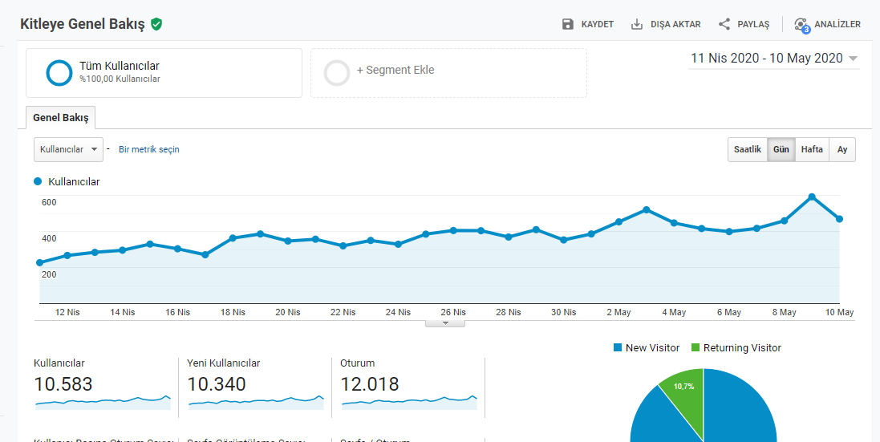Select the Ay granularity button
The image size is (880, 442).
pyautogui.click(x=842, y=149)
